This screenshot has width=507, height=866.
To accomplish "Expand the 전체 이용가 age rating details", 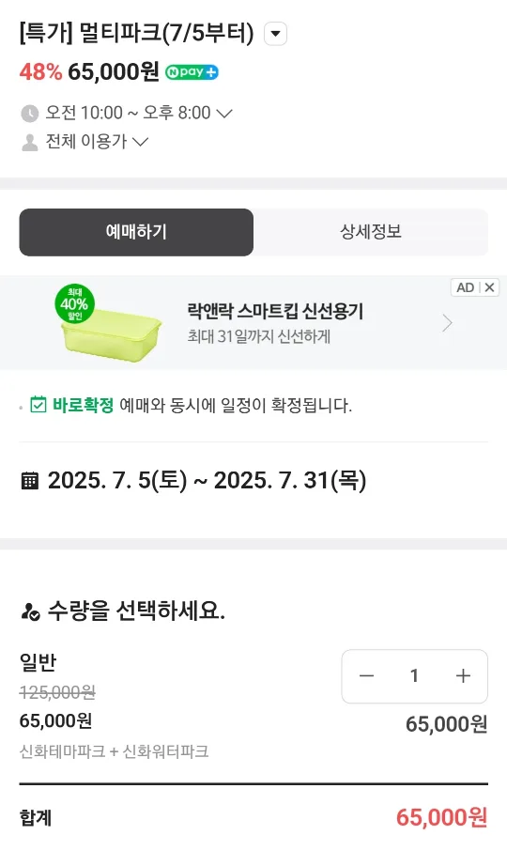I will (x=97, y=142).
